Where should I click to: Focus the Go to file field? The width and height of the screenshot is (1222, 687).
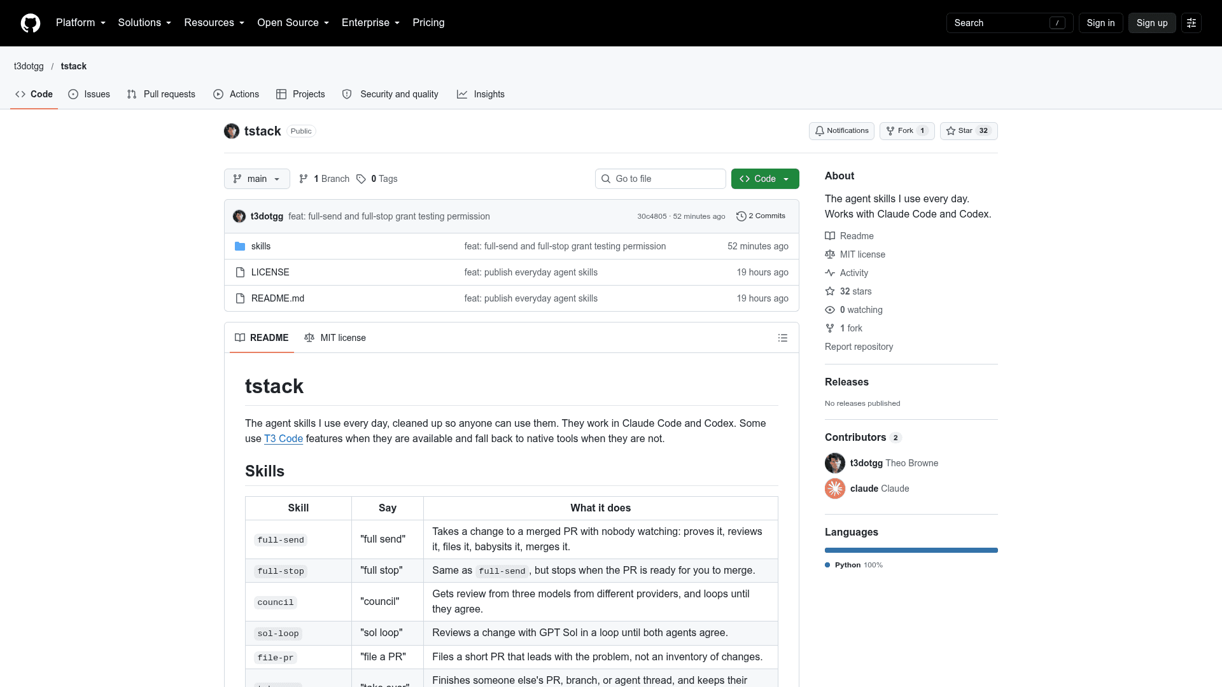tap(661, 179)
